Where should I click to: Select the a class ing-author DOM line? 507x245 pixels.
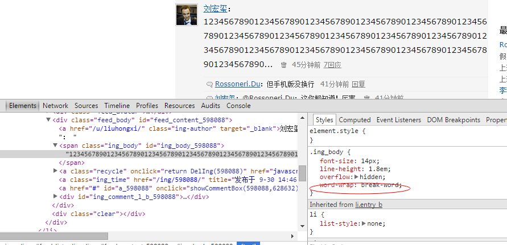click(178, 128)
